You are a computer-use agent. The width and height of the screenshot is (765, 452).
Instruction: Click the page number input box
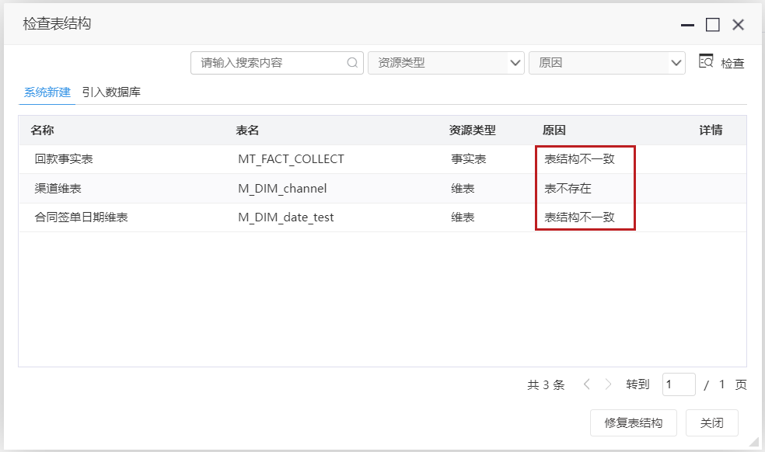679,384
